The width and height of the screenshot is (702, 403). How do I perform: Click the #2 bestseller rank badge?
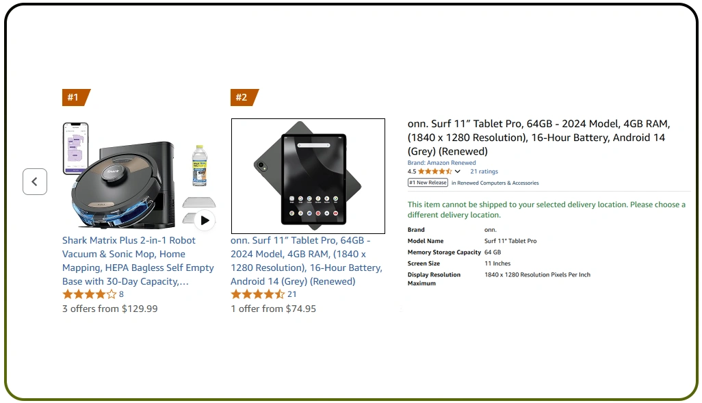(x=242, y=97)
